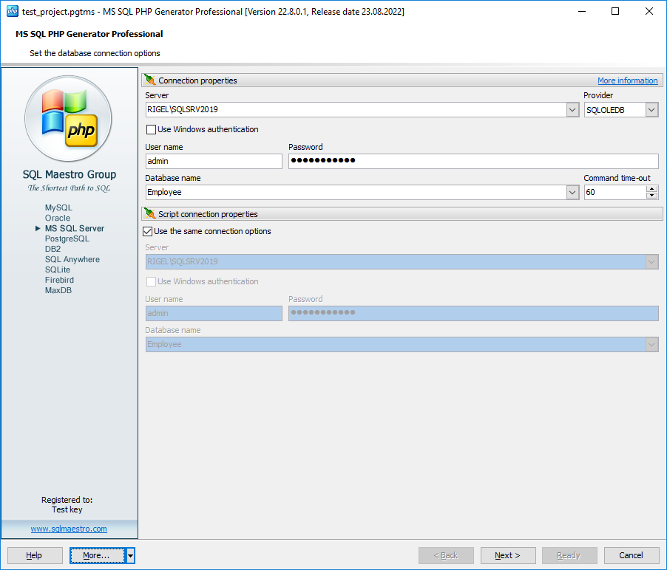This screenshot has width=667, height=570.
Task: Expand the Server dropdown list
Action: (x=572, y=110)
